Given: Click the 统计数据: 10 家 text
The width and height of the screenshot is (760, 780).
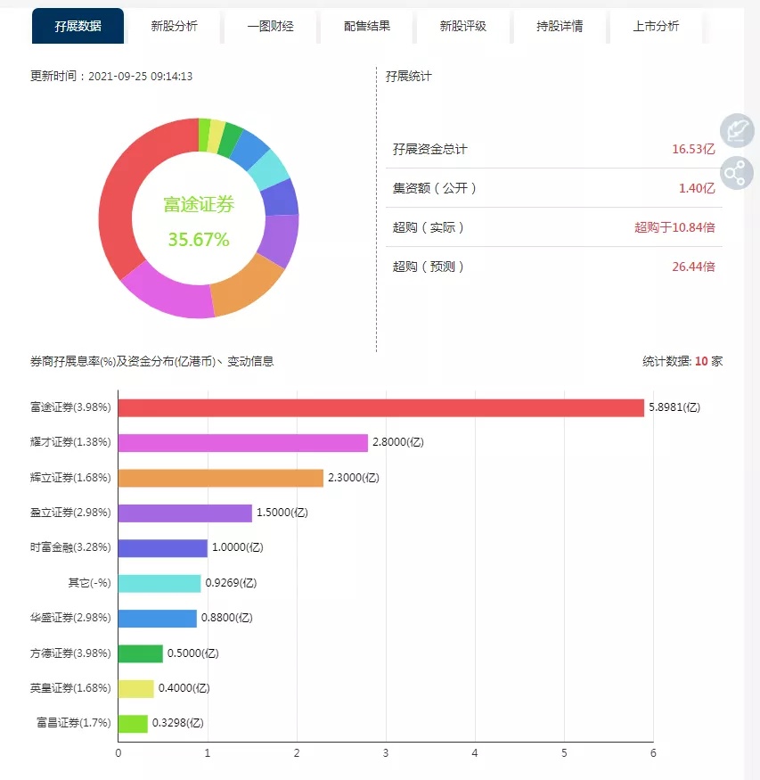Looking at the screenshot, I should [x=682, y=361].
